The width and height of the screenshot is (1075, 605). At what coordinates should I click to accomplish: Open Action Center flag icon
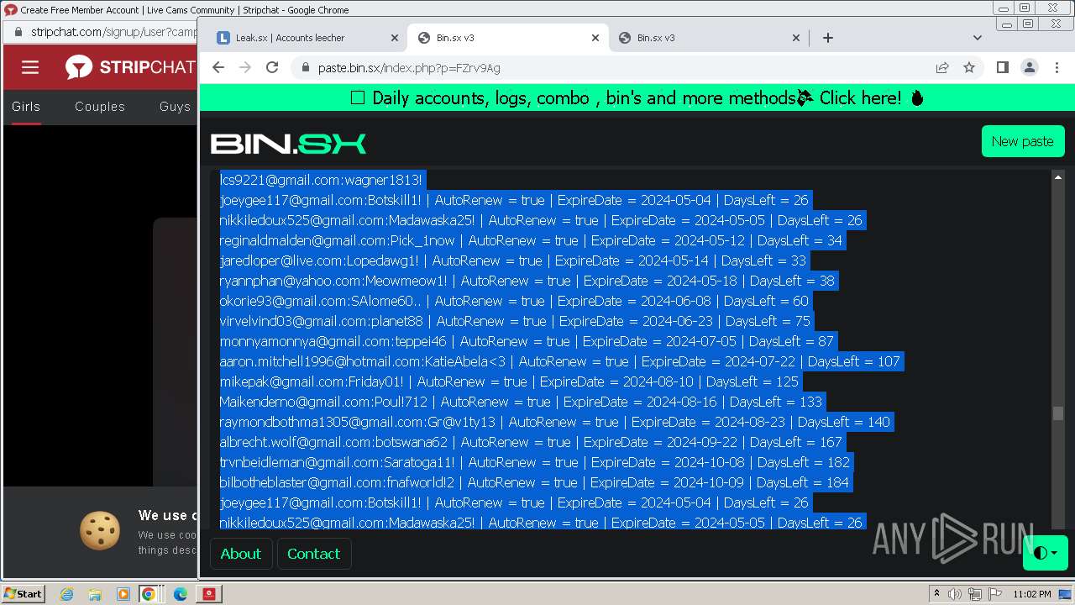(995, 594)
